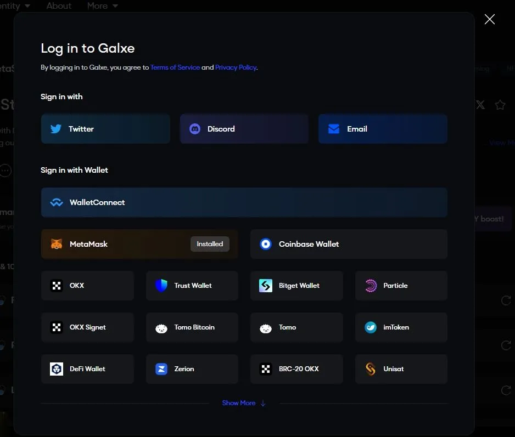Screen dimensions: 515x437
Task: Select the Coinbase Wallet option
Action: (x=349, y=243)
